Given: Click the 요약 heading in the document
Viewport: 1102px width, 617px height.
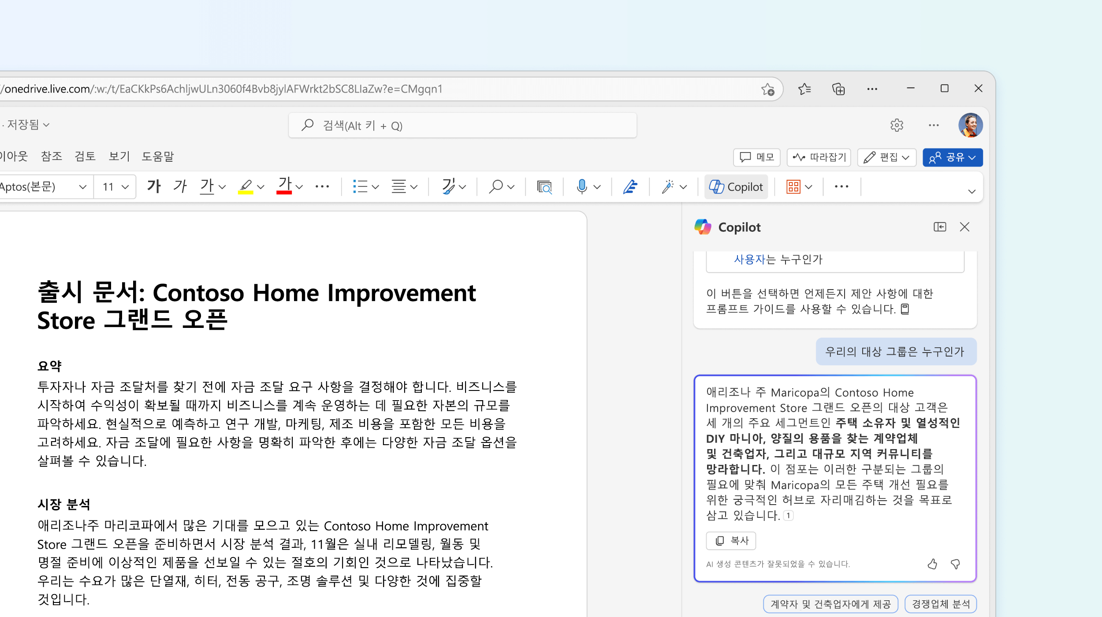Looking at the screenshot, I should (49, 366).
